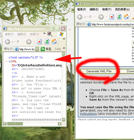Image resolution: width=134 pixels, height=140 pixels.
Task: Collapse the XML root node minus sign
Action: coord(6,62)
